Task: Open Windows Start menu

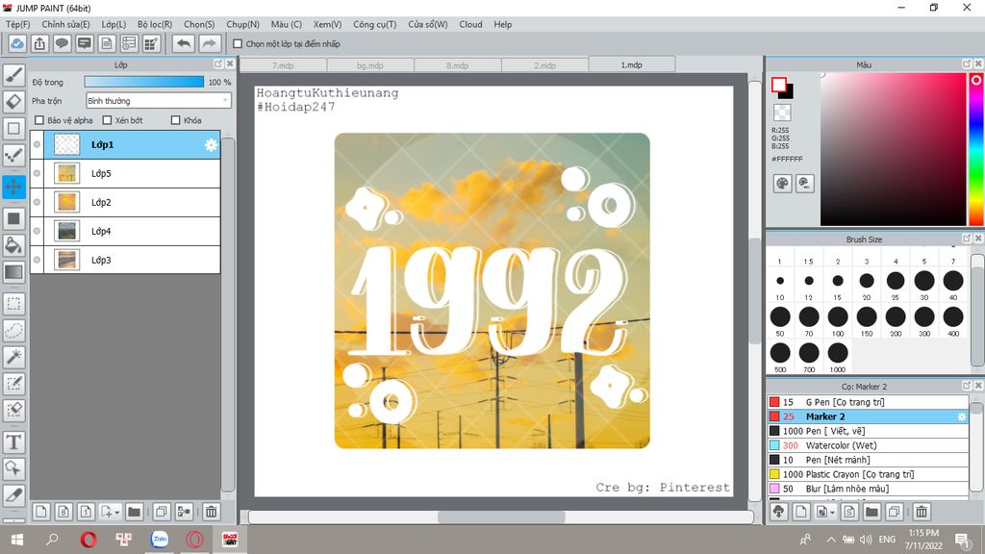Action: click(x=17, y=540)
